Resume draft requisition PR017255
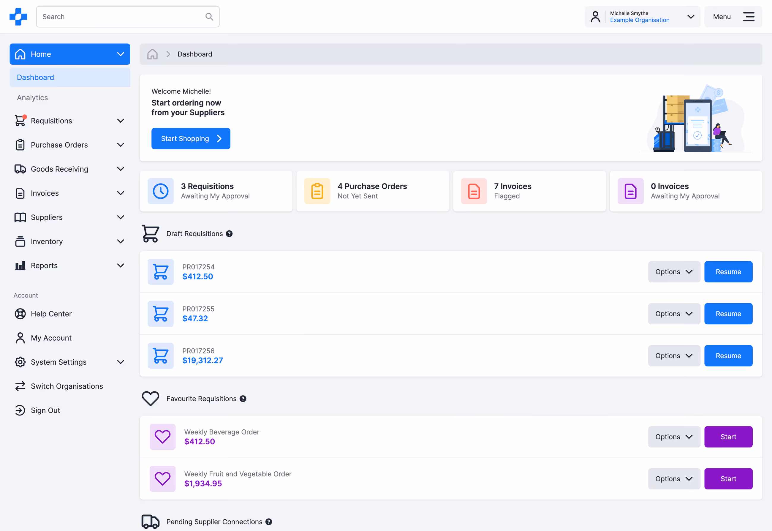 pyautogui.click(x=728, y=314)
